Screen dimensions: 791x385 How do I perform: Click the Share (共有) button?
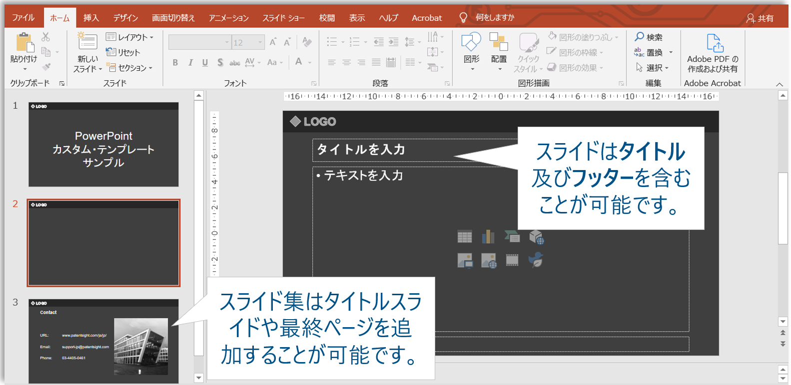point(760,18)
